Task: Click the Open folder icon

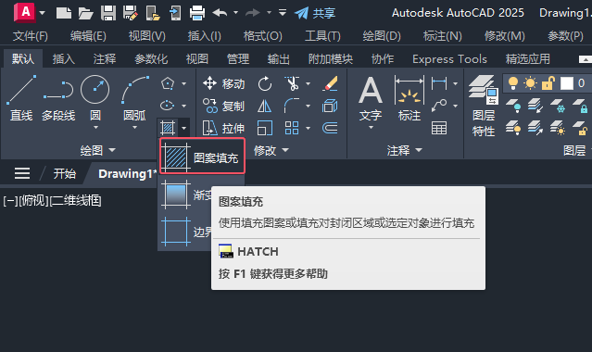Action: tap(86, 13)
